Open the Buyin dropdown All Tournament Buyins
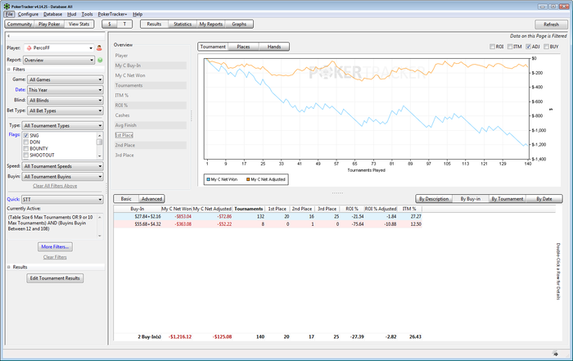This screenshot has width=573, height=361. click(62, 177)
